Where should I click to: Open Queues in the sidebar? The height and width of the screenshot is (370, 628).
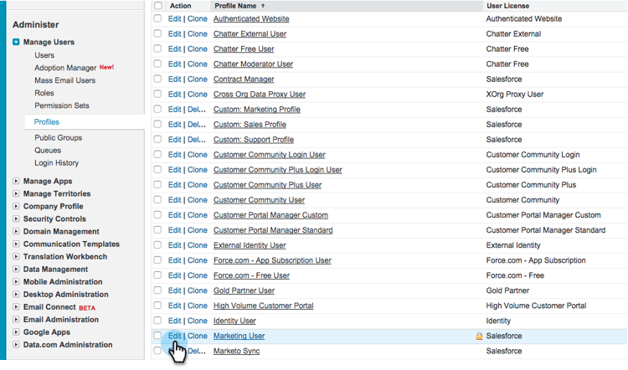(48, 150)
